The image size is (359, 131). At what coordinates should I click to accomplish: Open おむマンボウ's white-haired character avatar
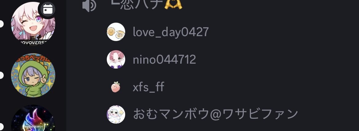click(116, 114)
